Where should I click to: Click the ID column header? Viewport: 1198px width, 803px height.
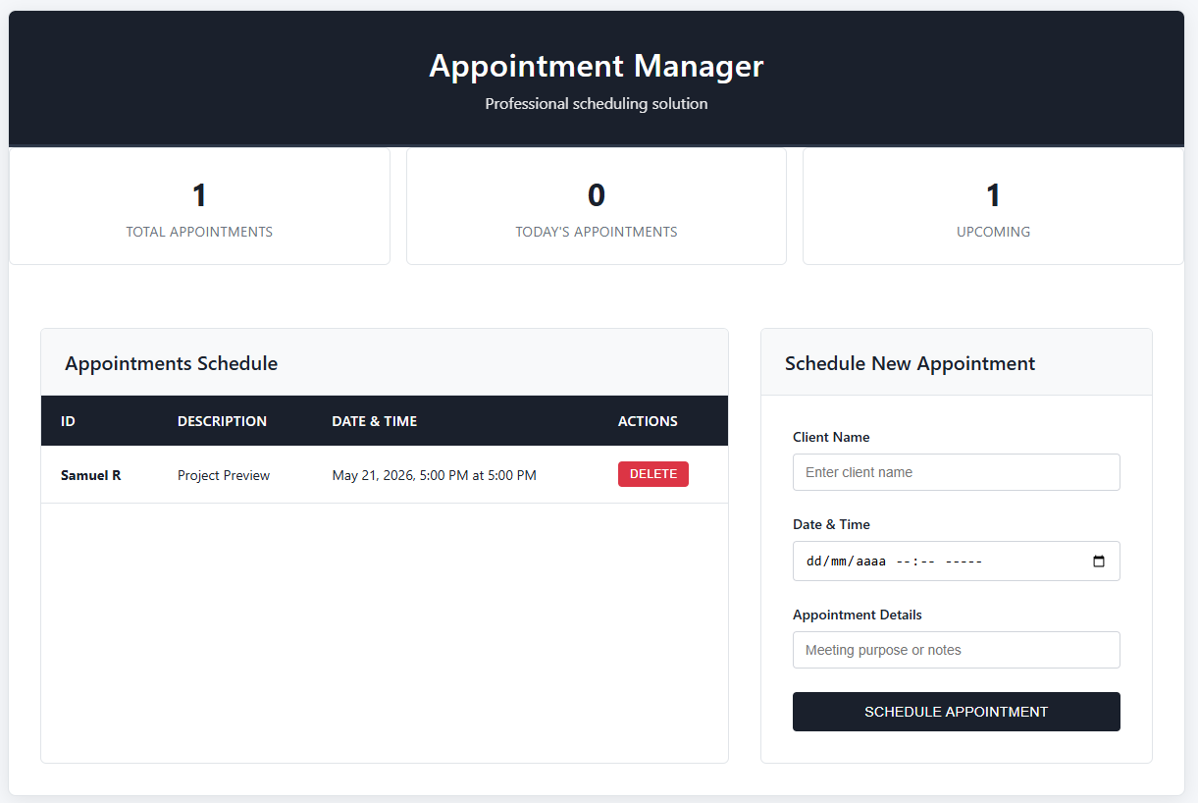point(68,421)
